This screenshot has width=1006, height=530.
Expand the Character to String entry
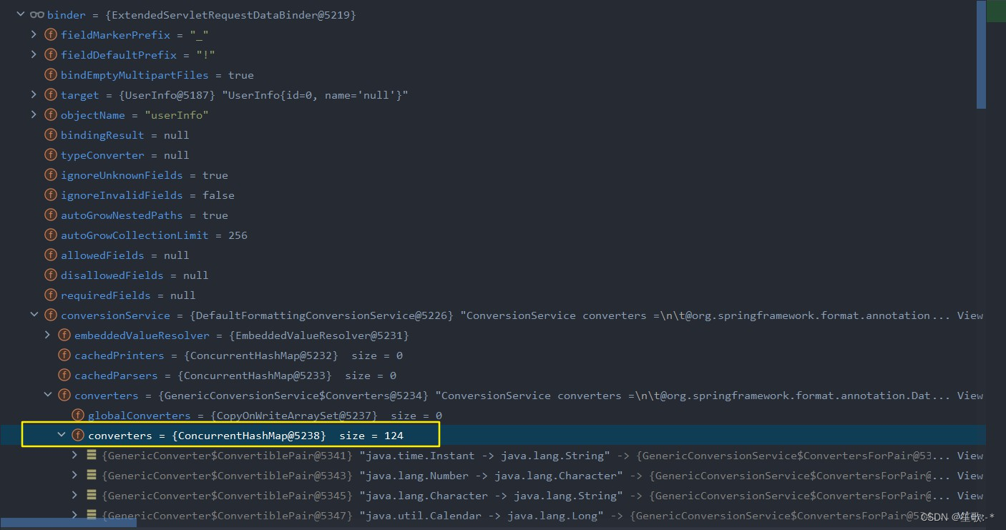coord(75,495)
